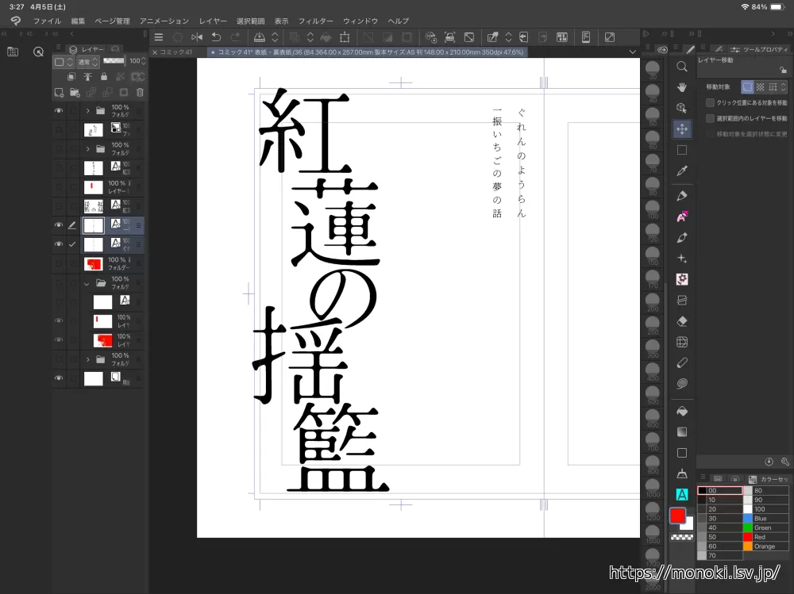Select the Zoom magnifier tool
The image size is (794, 594).
point(681,67)
